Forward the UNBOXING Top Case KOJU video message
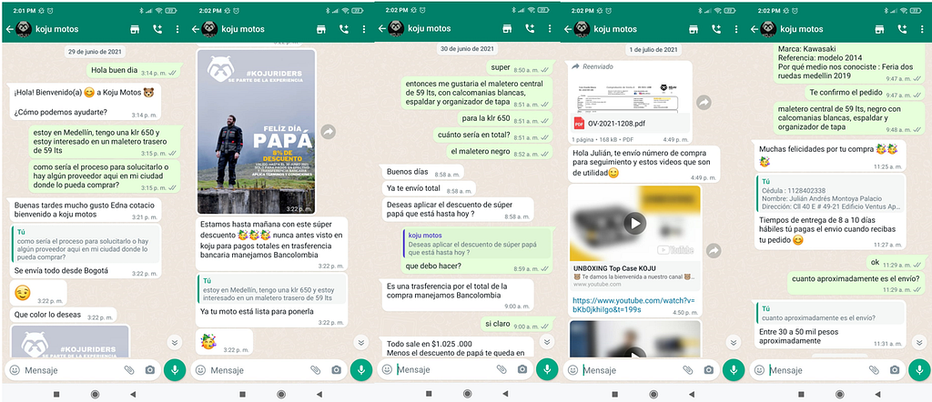 pyautogui.click(x=714, y=251)
